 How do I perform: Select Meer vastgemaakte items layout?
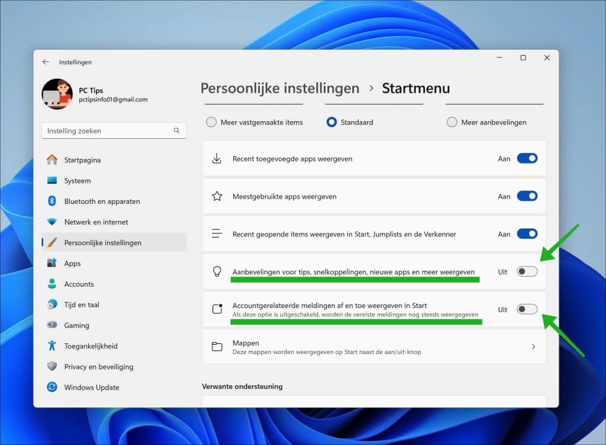pyautogui.click(x=211, y=122)
